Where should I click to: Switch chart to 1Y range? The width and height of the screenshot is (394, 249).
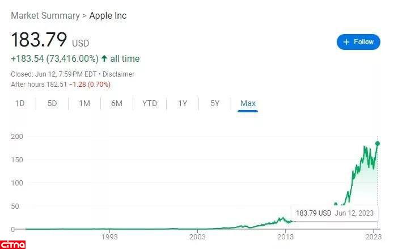pos(183,103)
